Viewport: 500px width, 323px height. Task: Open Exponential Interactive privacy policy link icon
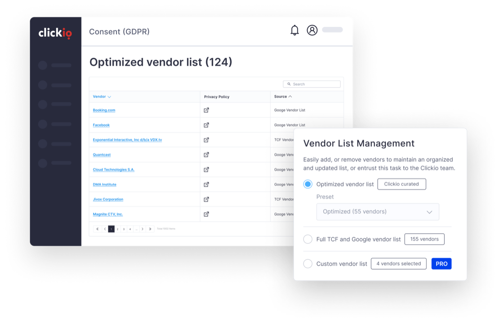pos(206,140)
